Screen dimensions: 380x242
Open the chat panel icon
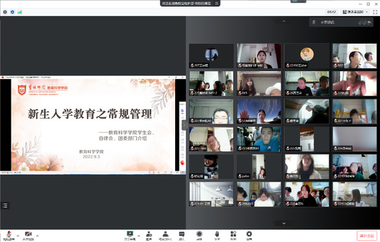[x=181, y=236]
